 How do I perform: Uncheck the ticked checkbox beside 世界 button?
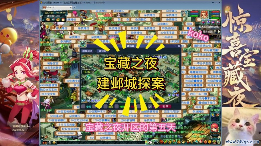(x=150, y=106)
